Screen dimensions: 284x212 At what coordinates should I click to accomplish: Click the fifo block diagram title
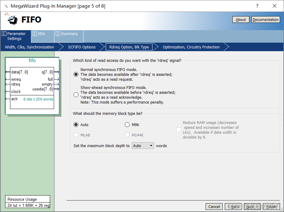[32, 61]
